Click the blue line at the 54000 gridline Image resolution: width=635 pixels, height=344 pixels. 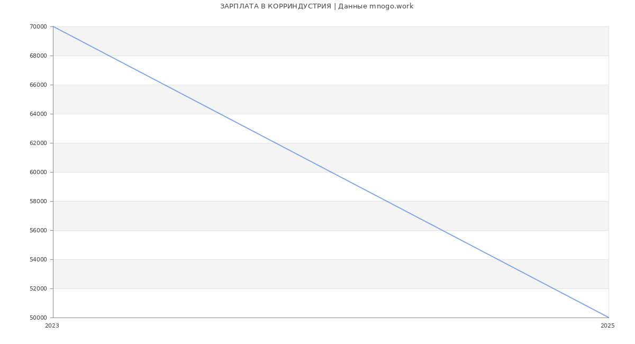click(497, 259)
